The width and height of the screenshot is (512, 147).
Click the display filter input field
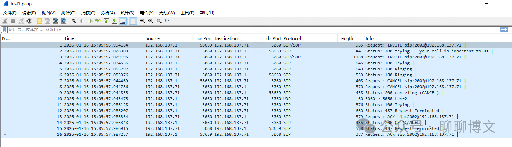246,30
